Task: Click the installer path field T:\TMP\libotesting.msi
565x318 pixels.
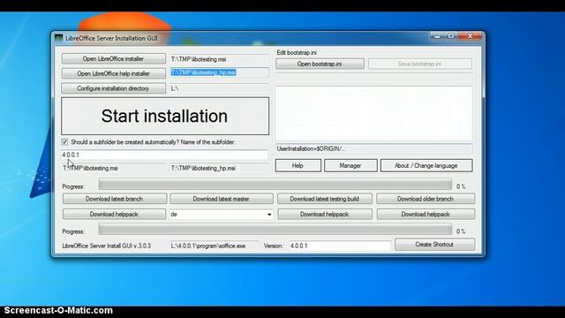Action: tap(219, 59)
